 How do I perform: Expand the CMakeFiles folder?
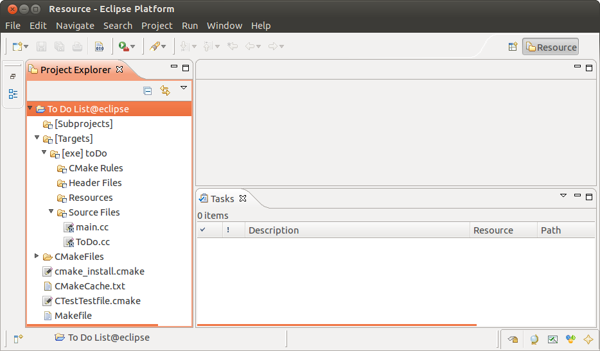37,256
